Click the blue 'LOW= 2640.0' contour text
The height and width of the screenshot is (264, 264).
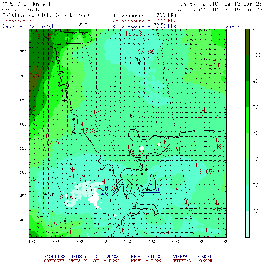[x=106, y=257]
